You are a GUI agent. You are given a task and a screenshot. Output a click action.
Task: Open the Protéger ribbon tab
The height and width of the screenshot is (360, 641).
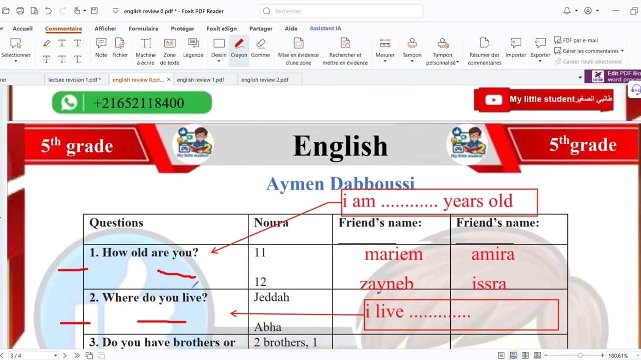pos(182,28)
